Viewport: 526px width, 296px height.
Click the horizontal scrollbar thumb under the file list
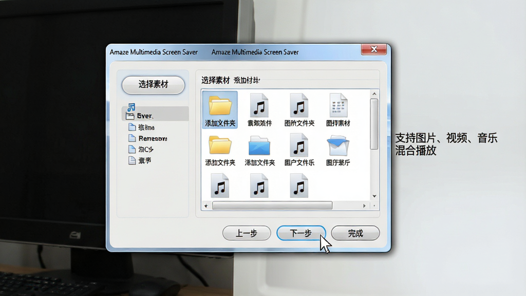point(272,206)
